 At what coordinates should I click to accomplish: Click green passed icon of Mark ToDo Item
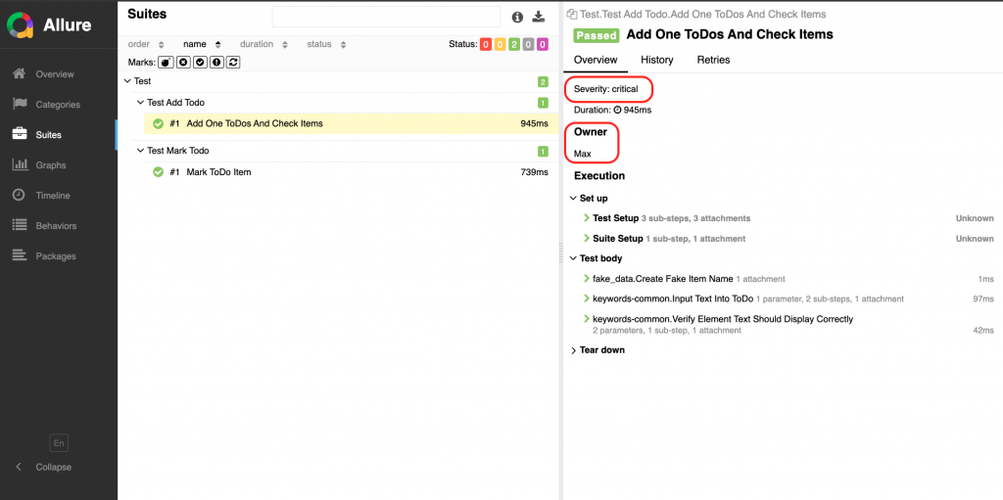[158, 172]
